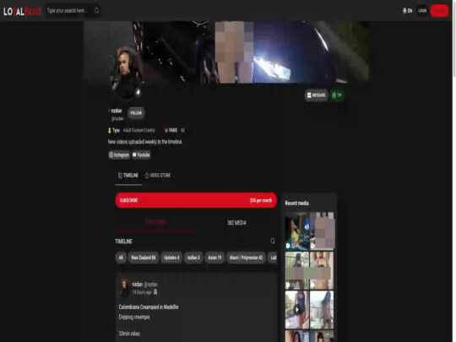Select the 'Indian 3' filter chip
Screen dimensions: 456x342
(x=193, y=258)
